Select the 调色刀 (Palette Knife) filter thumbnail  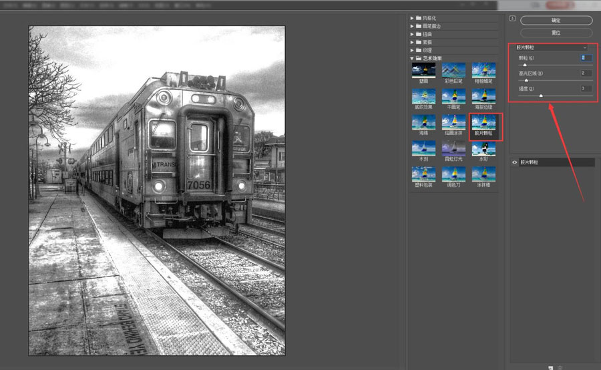[x=453, y=174]
